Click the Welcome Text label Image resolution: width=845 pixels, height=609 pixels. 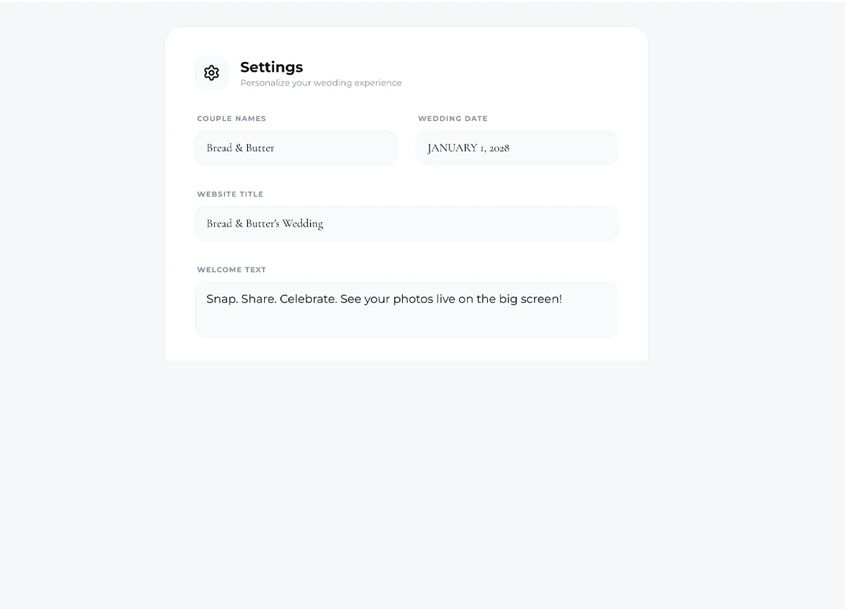coord(232,270)
